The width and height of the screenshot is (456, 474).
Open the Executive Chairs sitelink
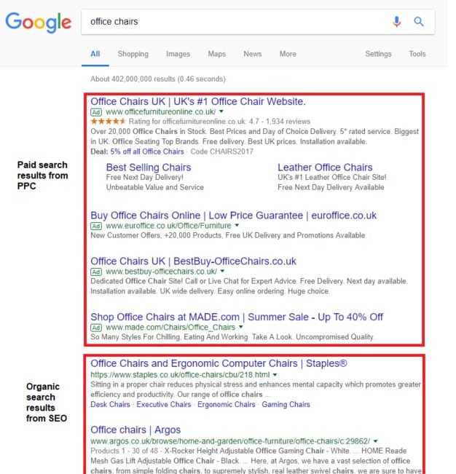(164, 405)
